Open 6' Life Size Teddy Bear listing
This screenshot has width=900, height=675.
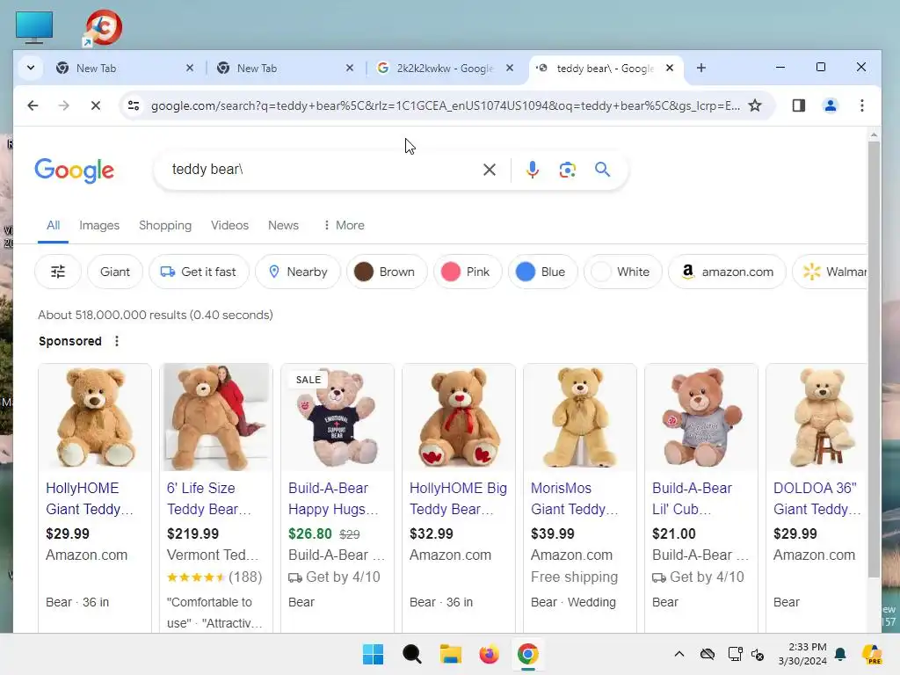[209, 498]
